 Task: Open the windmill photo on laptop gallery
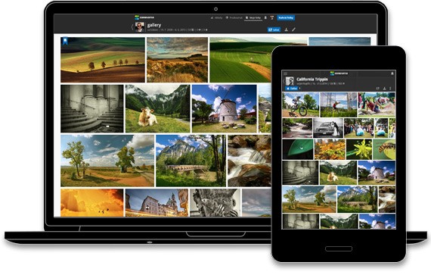[x=225, y=108]
